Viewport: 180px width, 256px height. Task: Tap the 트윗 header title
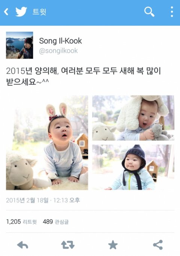pos(39,12)
